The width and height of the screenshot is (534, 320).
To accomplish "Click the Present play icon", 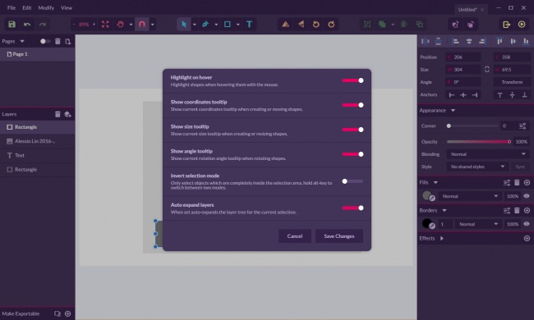I will (x=522, y=24).
